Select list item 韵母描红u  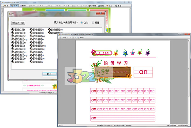tap(37, 52)
